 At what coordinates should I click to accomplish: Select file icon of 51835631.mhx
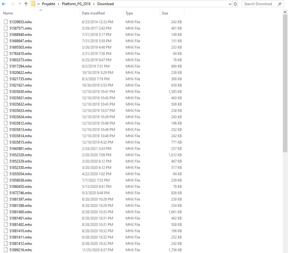tap(6, 98)
